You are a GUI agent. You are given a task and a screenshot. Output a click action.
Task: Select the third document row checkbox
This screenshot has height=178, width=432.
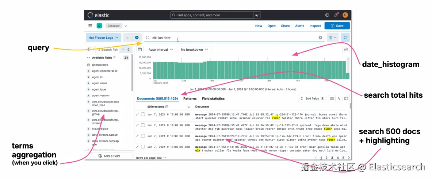(143, 136)
